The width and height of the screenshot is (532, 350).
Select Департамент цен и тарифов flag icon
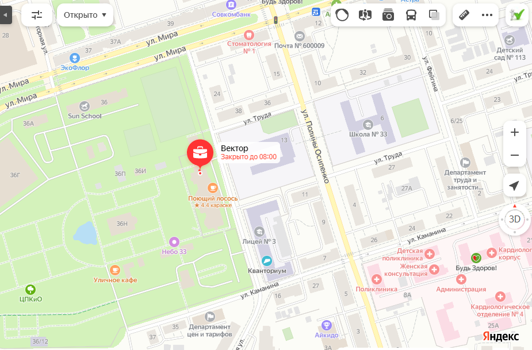pyautogui.click(x=210, y=317)
